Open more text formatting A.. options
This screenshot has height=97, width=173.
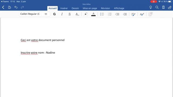pyautogui.click(x=77, y=14)
